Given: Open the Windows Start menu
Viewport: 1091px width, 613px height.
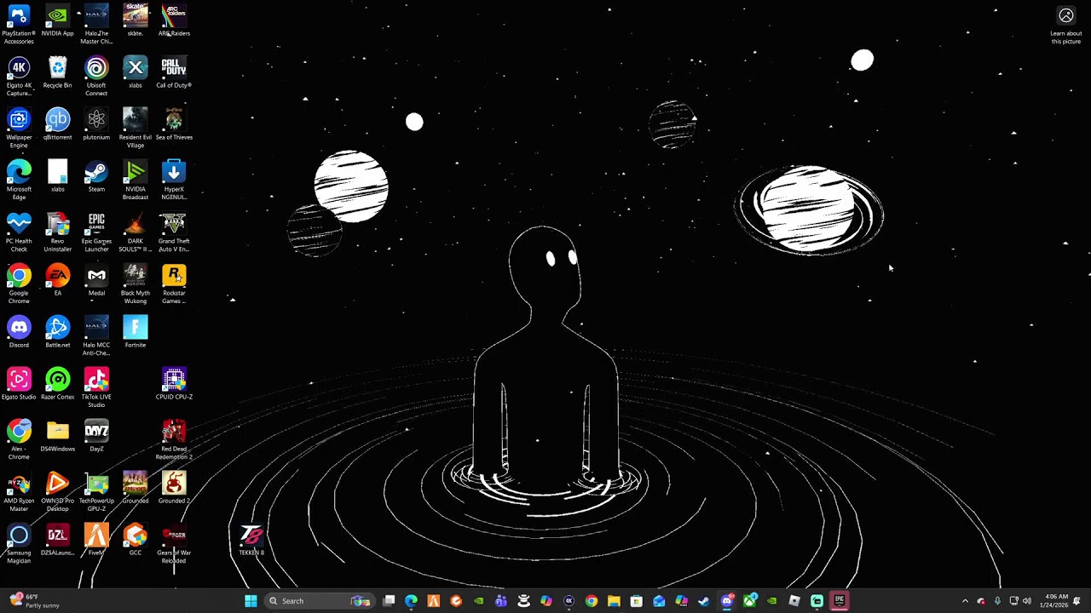Looking at the screenshot, I should click(251, 601).
